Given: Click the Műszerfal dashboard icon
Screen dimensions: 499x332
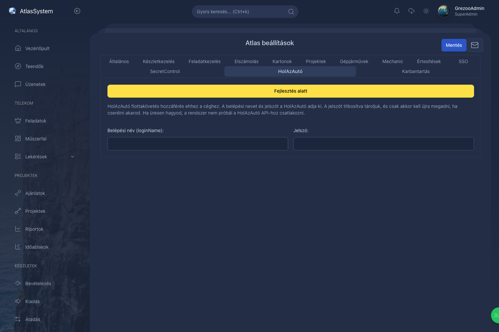Looking at the screenshot, I should point(18,138).
